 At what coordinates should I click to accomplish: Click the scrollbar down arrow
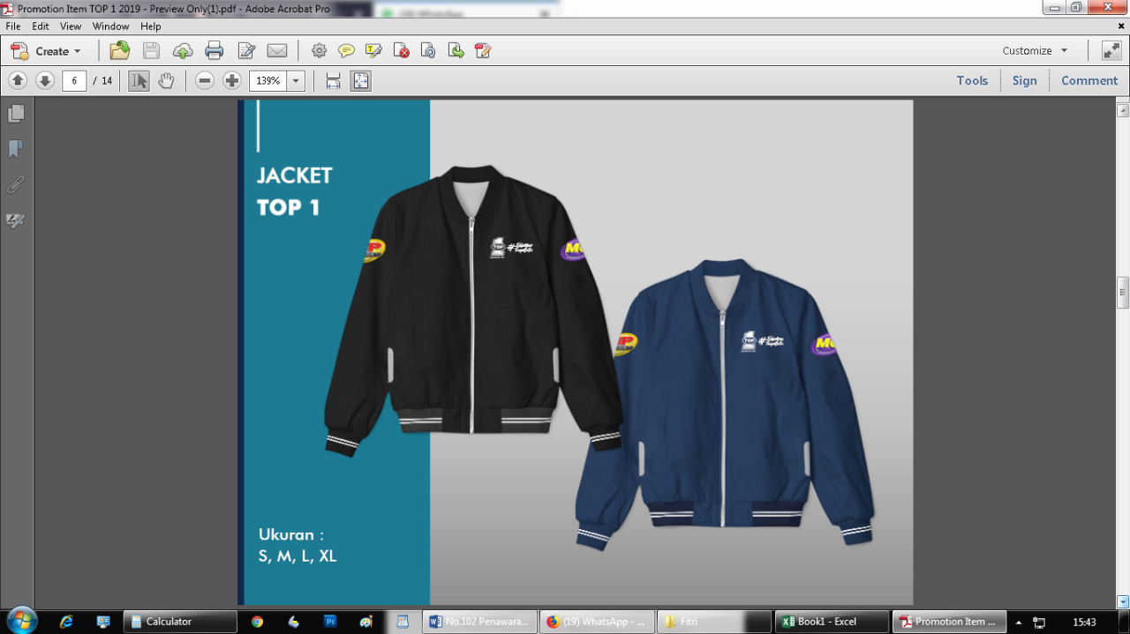click(x=1123, y=601)
